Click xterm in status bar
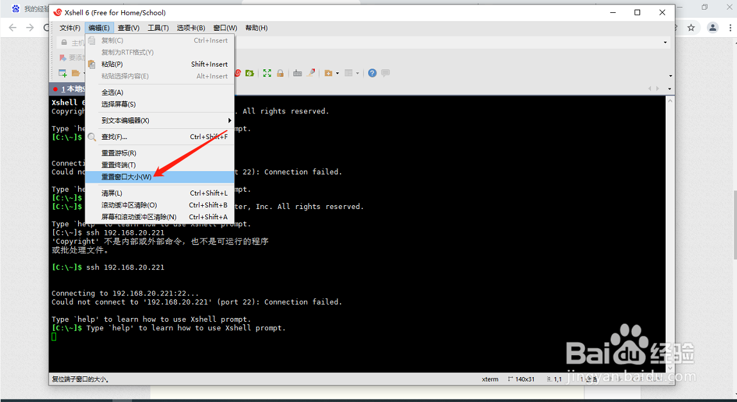The width and height of the screenshot is (737, 402). click(x=490, y=379)
